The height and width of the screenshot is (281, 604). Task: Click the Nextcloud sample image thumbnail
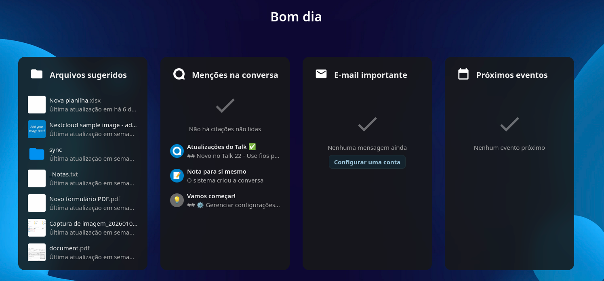(x=37, y=129)
